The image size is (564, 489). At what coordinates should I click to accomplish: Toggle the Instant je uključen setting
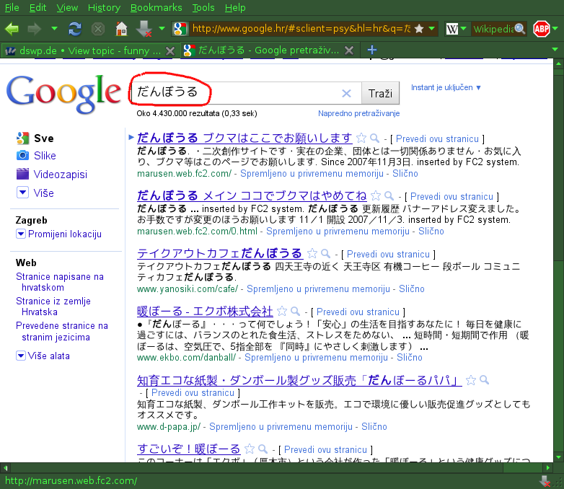point(446,87)
